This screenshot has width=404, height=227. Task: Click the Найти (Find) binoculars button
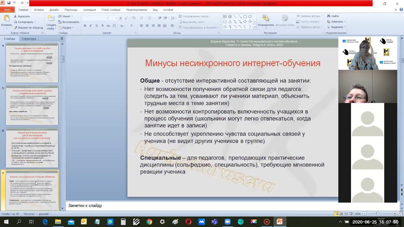pyautogui.click(x=333, y=16)
